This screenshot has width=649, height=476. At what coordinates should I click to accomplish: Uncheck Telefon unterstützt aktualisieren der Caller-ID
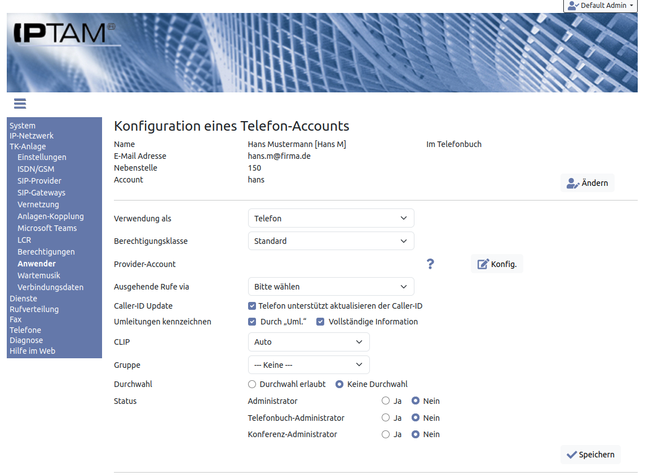click(x=252, y=306)
